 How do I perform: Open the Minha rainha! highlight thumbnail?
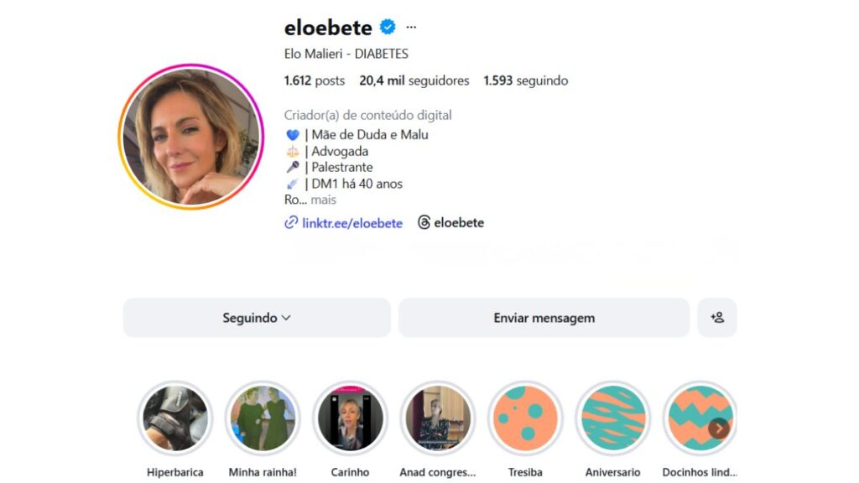point(263,418)
